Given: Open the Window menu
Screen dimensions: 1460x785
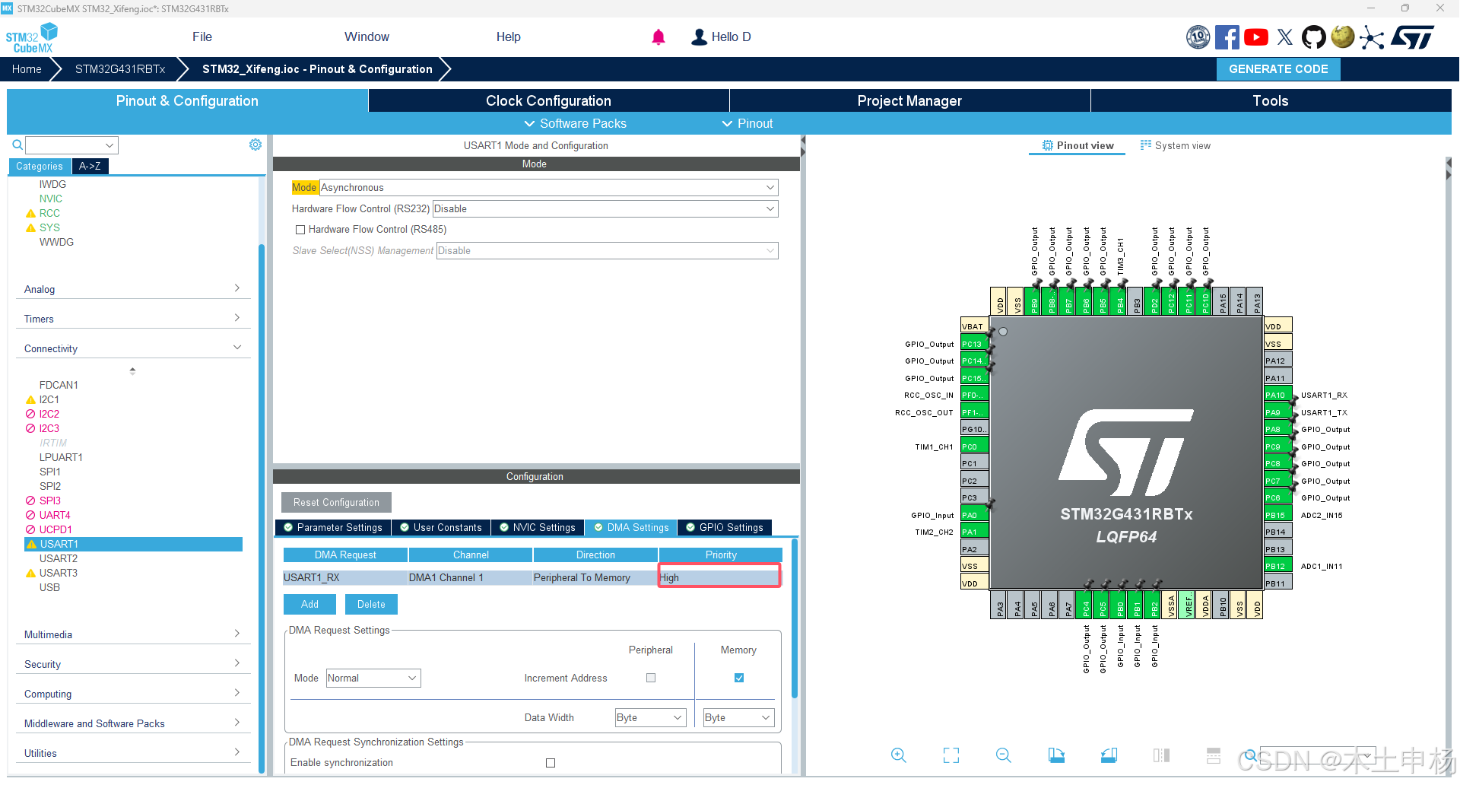Looking at the screenshot, I should coord(367,37).
